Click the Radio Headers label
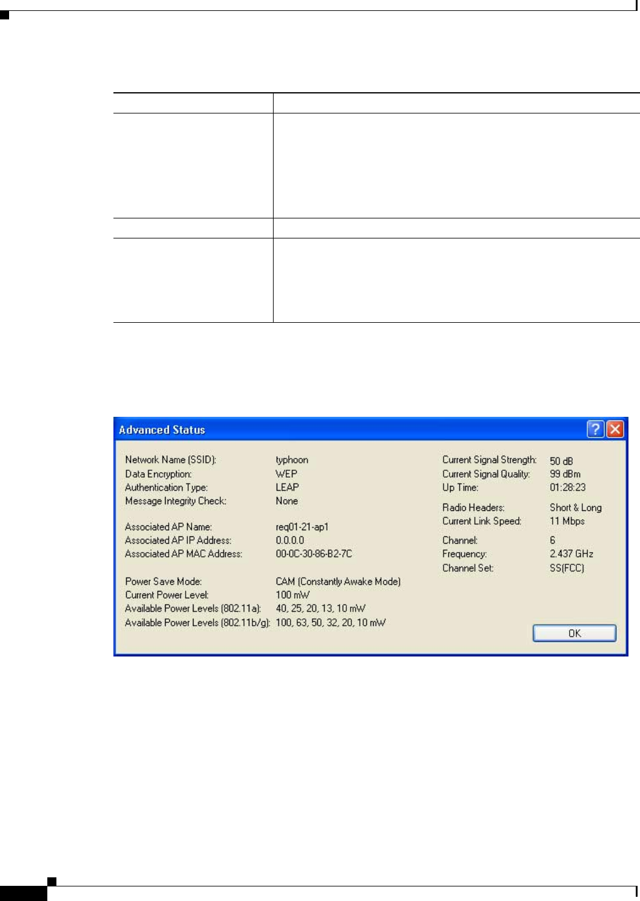This screenshot has width=640, height=901. pyautogui.click(x=473, y=507)
